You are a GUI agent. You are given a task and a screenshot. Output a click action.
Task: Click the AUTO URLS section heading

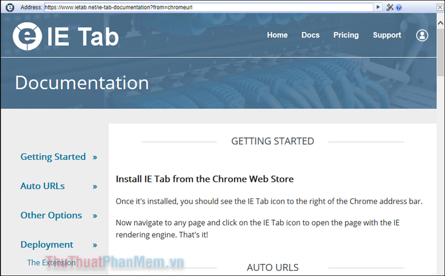[x=273, y=268]
